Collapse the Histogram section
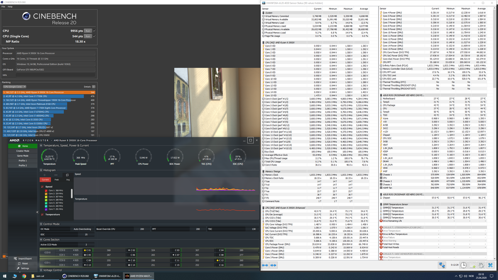The width and height of the screenshot is (498, 280). pos(41,170)
